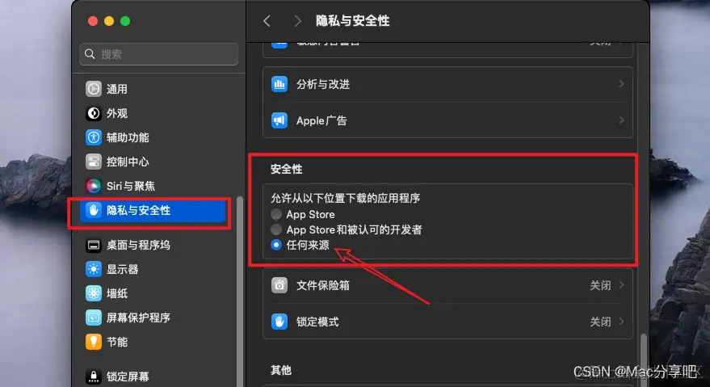Expand 分析与改进 row chevron

click(x=621, y=84)
